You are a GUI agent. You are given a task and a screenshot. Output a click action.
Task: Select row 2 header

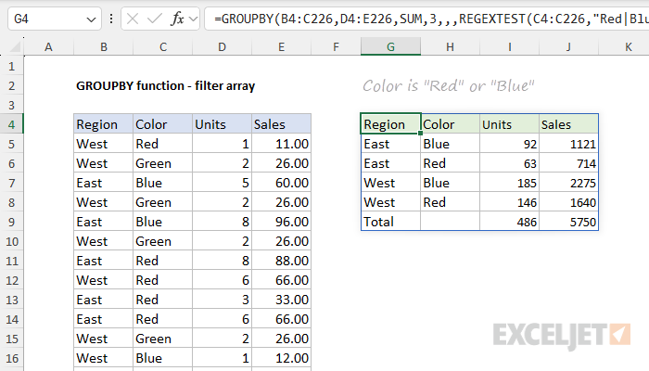11,85
